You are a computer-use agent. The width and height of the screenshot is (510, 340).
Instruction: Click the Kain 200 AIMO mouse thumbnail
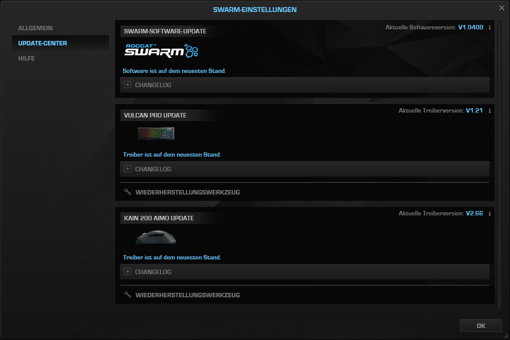(156, 237)
